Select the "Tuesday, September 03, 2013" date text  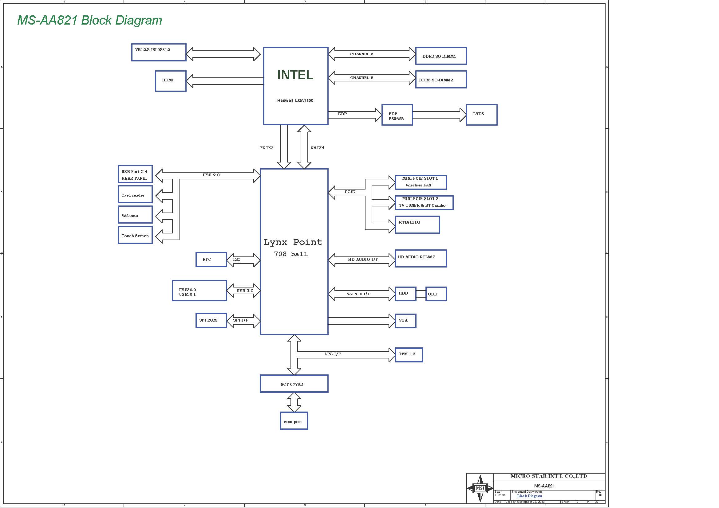click(x=524, y=502)
